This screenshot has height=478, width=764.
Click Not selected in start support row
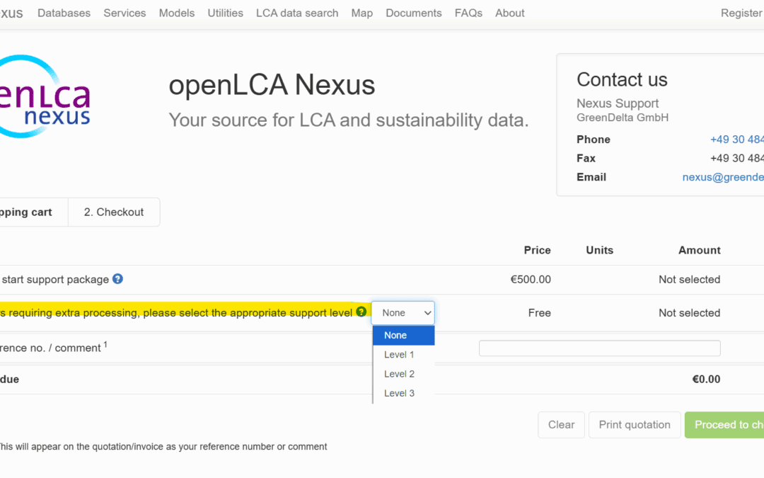[x=690, y=280]
